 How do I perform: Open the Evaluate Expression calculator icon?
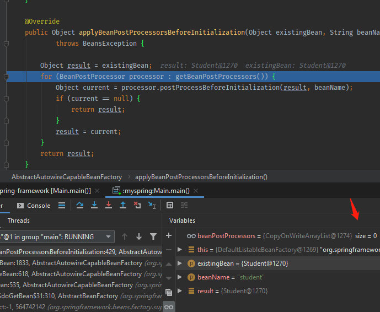[x=170, y=205]
